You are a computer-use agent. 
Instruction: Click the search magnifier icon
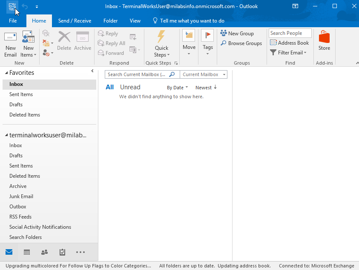coord(172,74)
